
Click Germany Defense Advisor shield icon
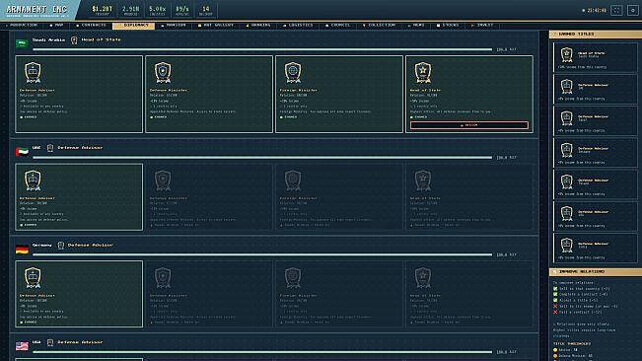point(33,278)
